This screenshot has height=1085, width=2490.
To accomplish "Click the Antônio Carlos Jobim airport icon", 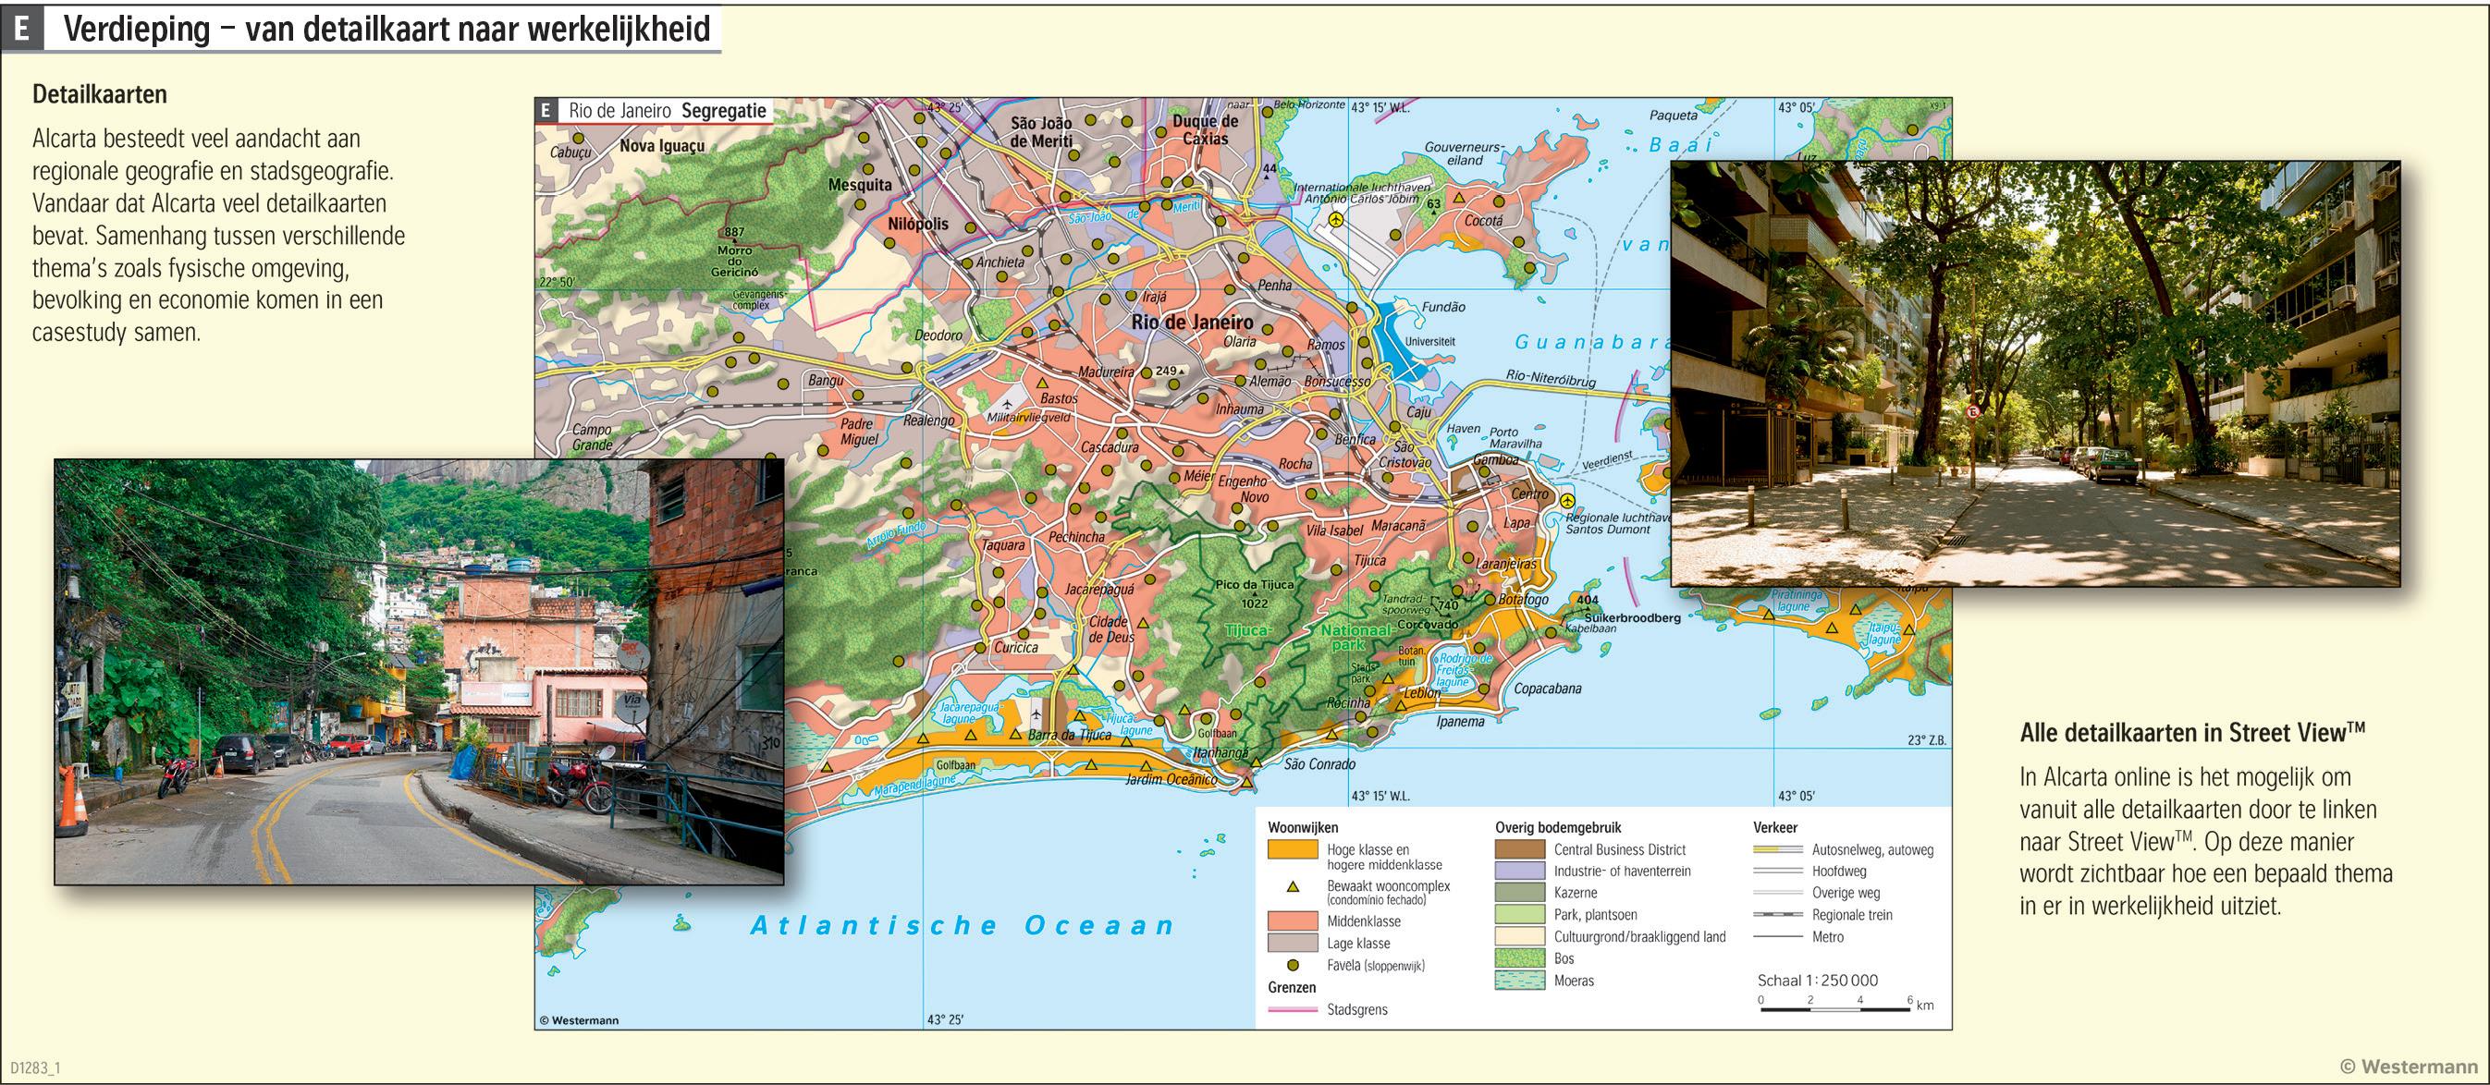I will coord(1336,219).
